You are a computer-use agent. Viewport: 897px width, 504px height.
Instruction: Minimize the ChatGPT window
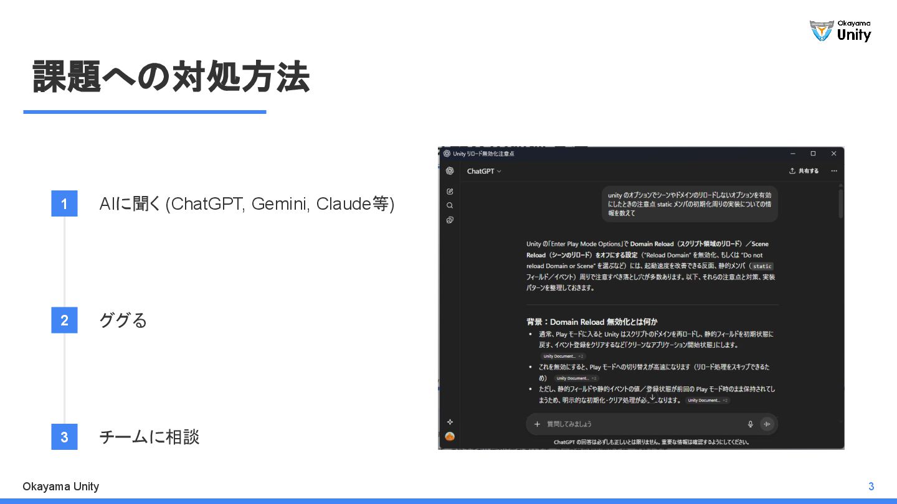793,154
